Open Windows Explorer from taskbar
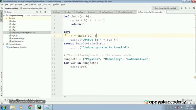Viewport: 196px width, 110px height. point(12,107)
